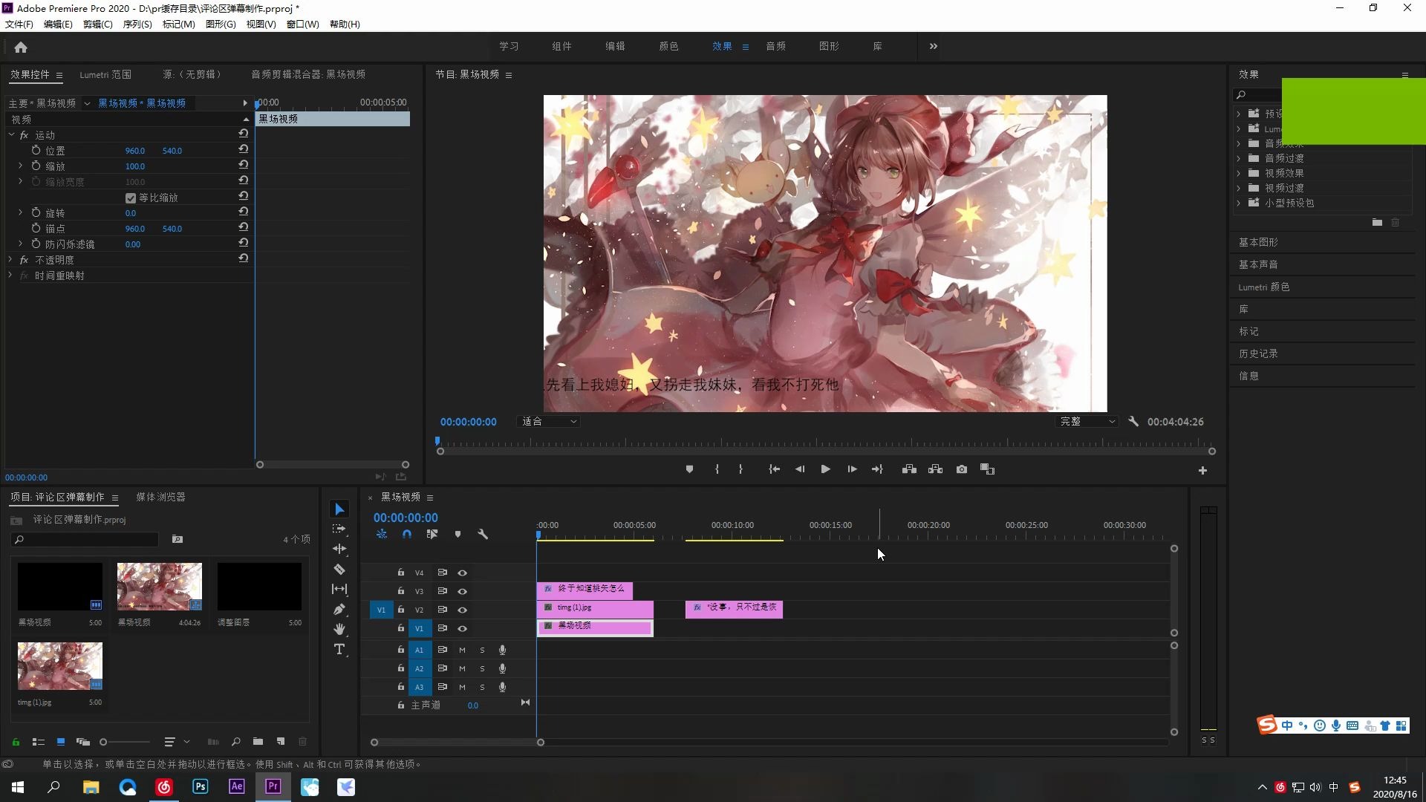
Task: Toggle lock on V4 track
Action: pyautogui.click(x=401, y=573)
